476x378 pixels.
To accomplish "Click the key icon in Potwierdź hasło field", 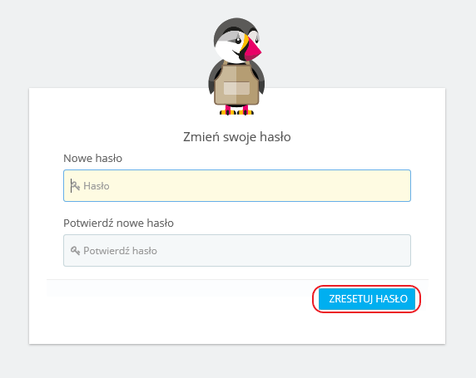I will tap(75, 251).
